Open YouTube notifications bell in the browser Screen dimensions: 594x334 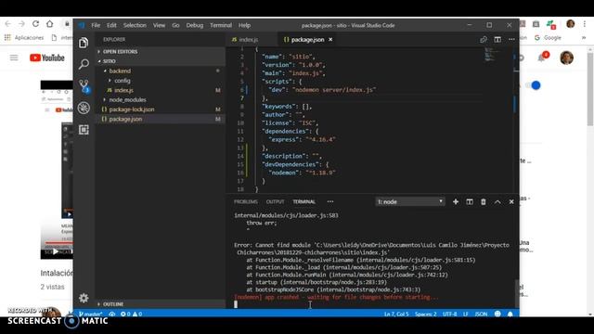tap(542, 58)
